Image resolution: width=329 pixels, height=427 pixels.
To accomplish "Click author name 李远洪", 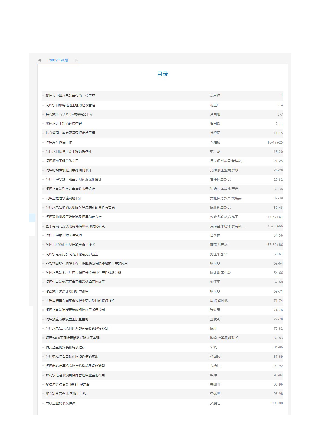I will tap(215, 394).
